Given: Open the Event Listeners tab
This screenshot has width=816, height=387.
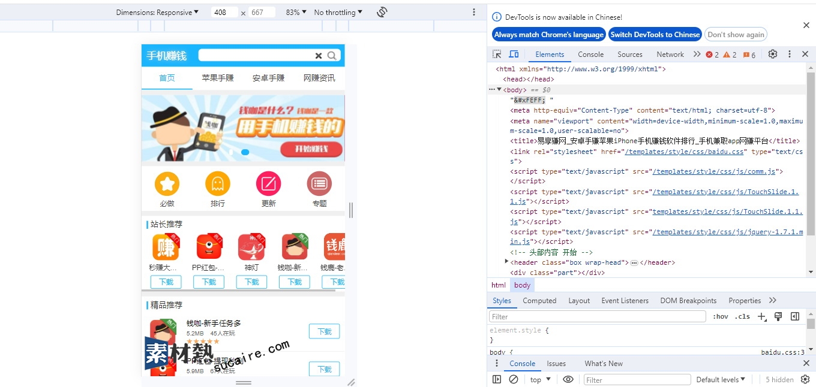Looking at the screenshot, I should pyautogui.click(x=625, y=301).
